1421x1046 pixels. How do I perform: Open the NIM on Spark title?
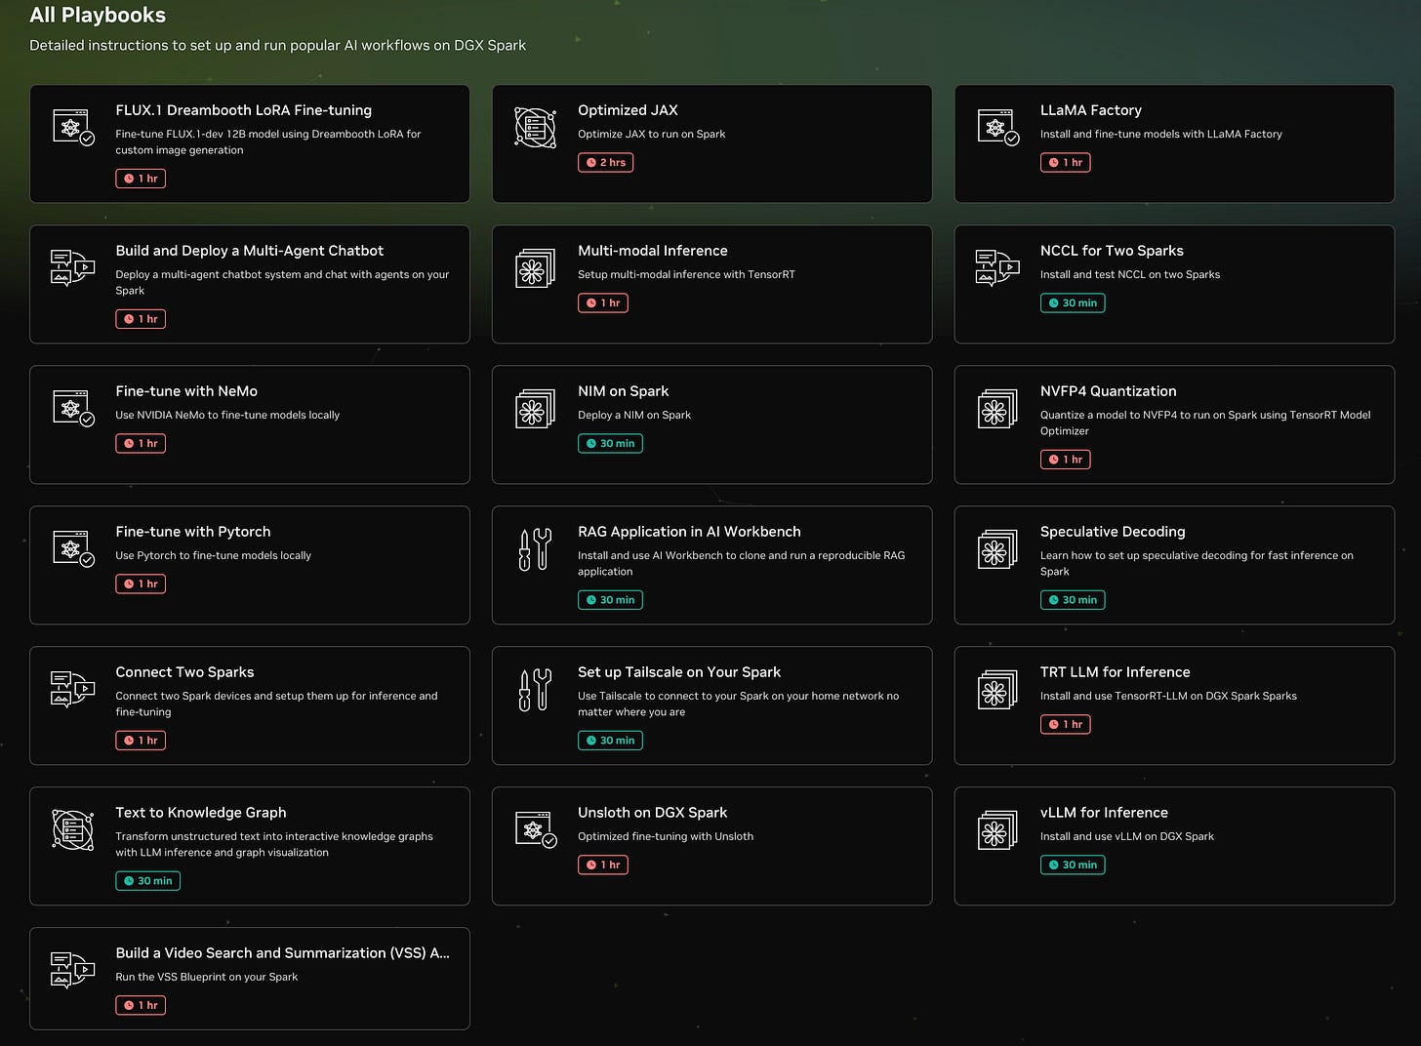click(623, 391)
